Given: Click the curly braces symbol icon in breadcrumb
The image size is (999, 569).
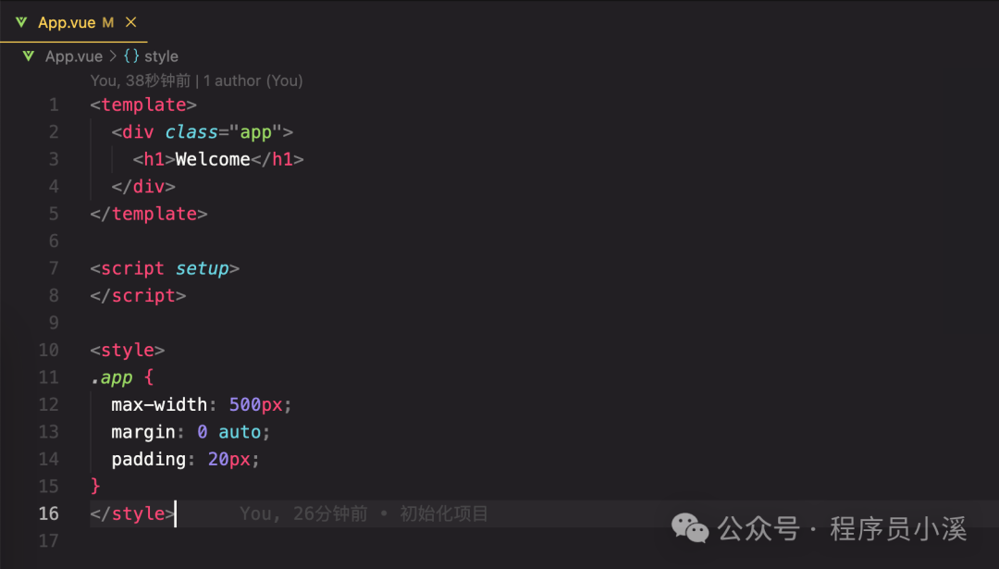Looking at the screenshot, I should [131, 56].
